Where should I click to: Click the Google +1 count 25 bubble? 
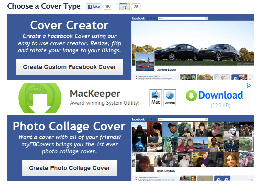pyautogui.click(x=136, y=7)
